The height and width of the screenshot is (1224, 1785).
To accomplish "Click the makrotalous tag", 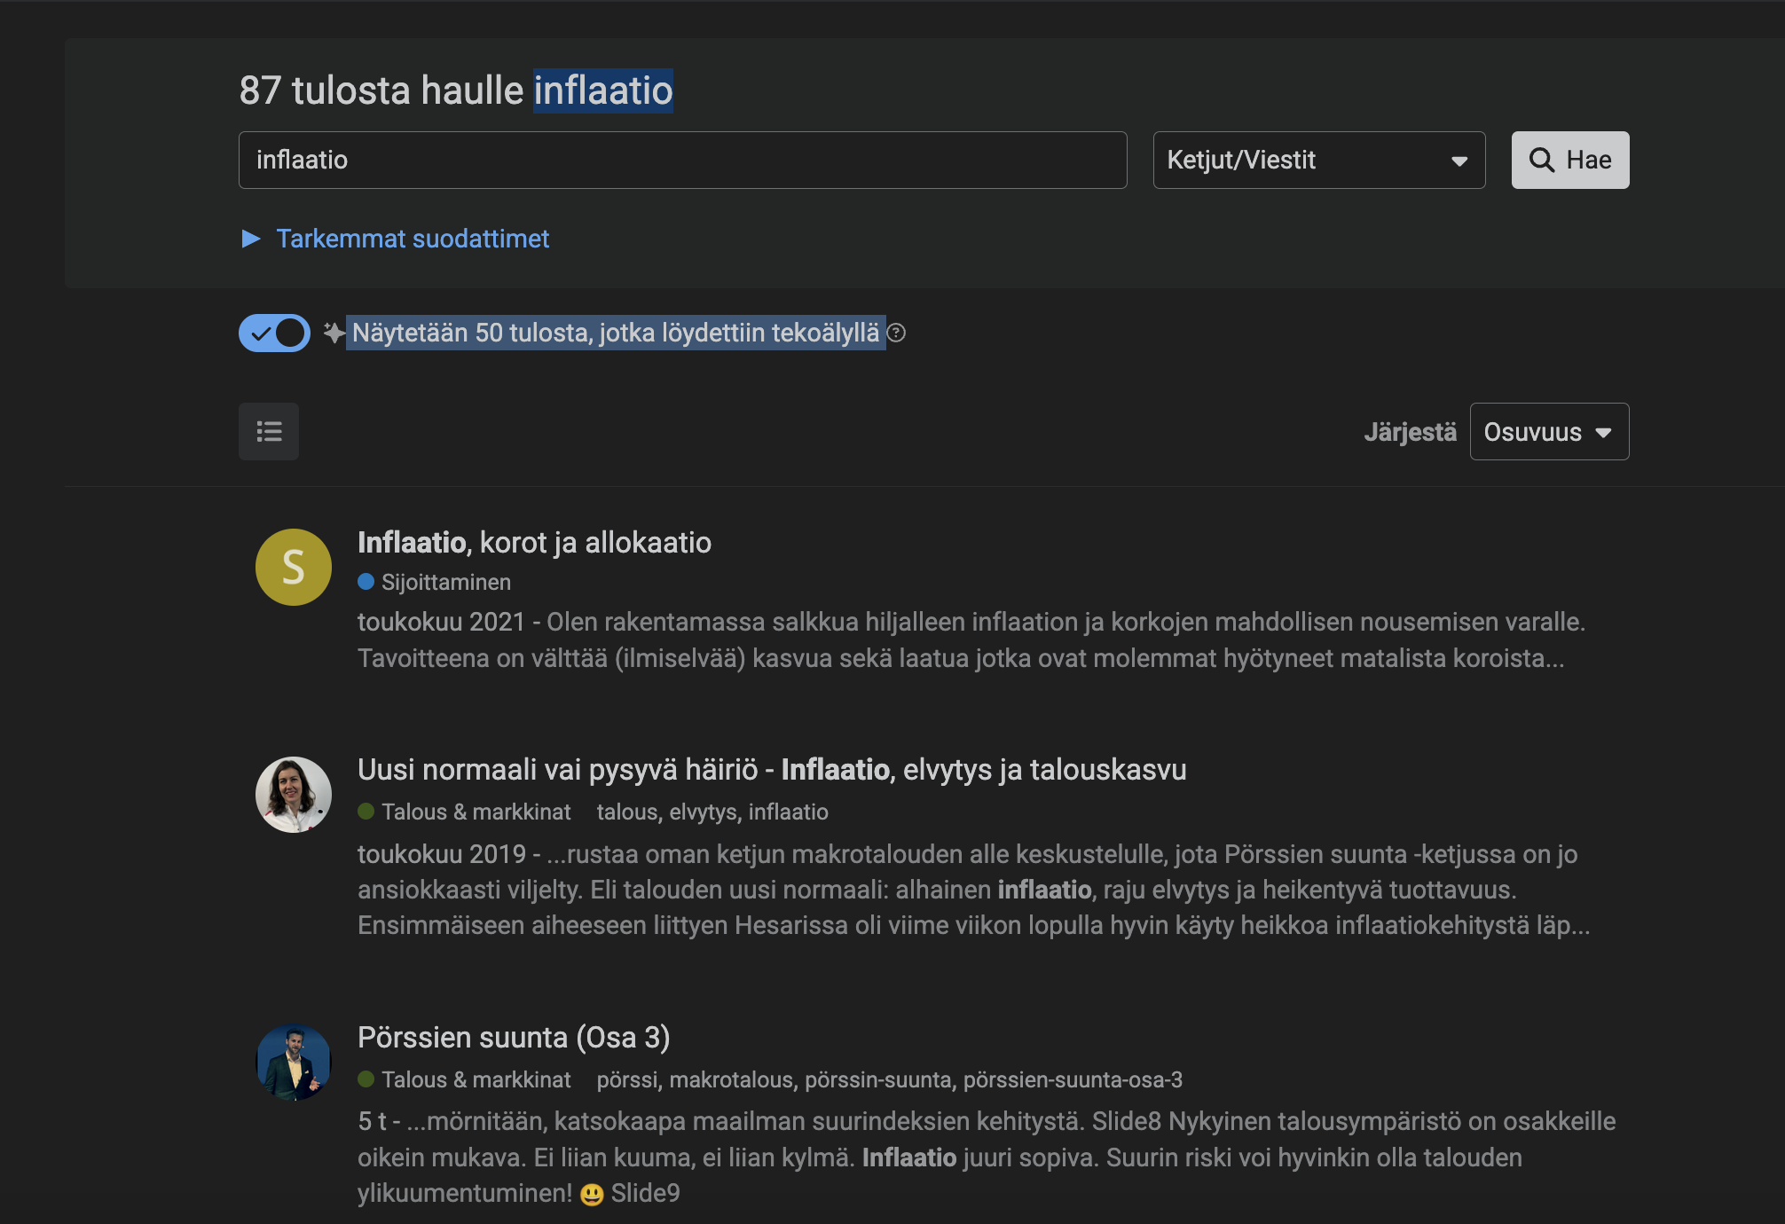I will pyautogui.click(x=731, y=1079).
